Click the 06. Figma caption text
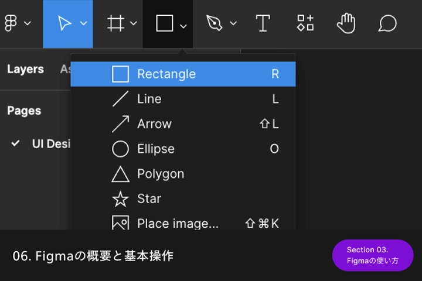This screenshot has height=281, width=422. point(93,256)
